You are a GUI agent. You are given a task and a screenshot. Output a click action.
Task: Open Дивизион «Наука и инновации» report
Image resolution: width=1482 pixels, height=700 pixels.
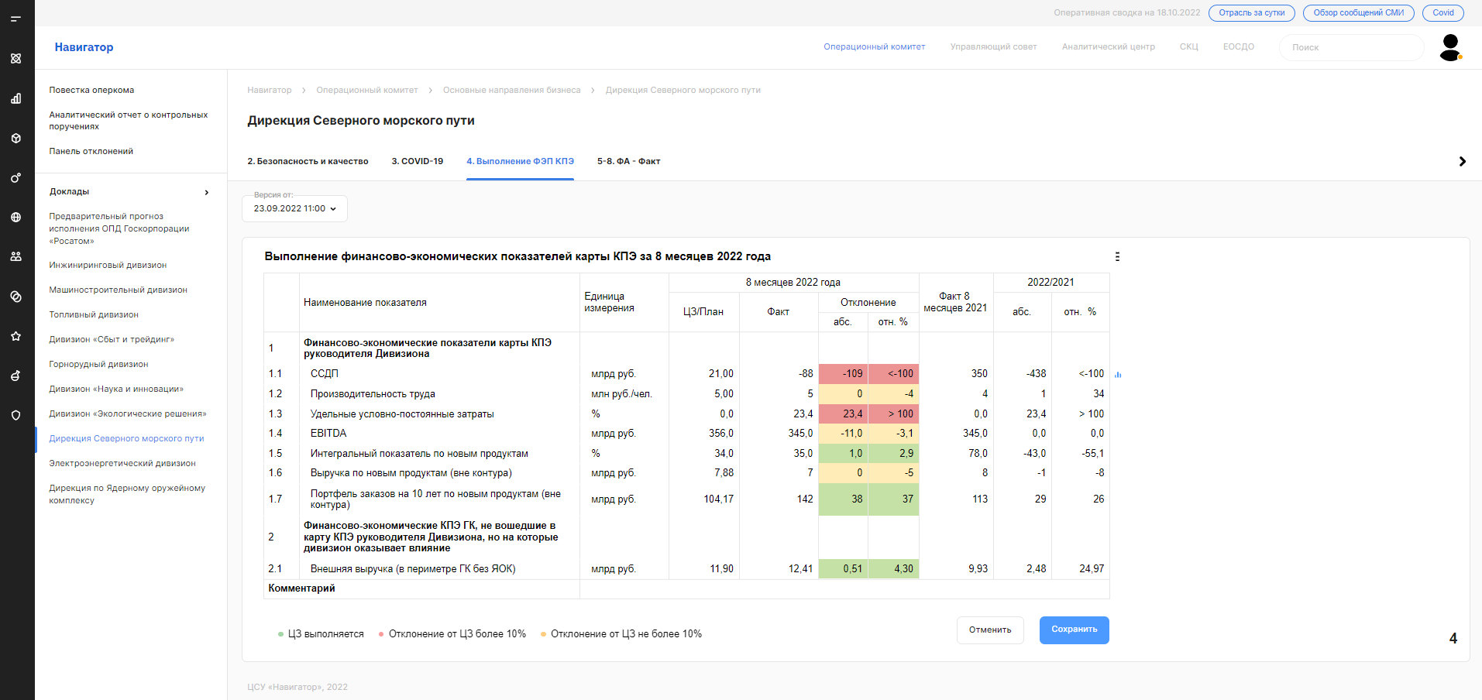coord(116,389)
